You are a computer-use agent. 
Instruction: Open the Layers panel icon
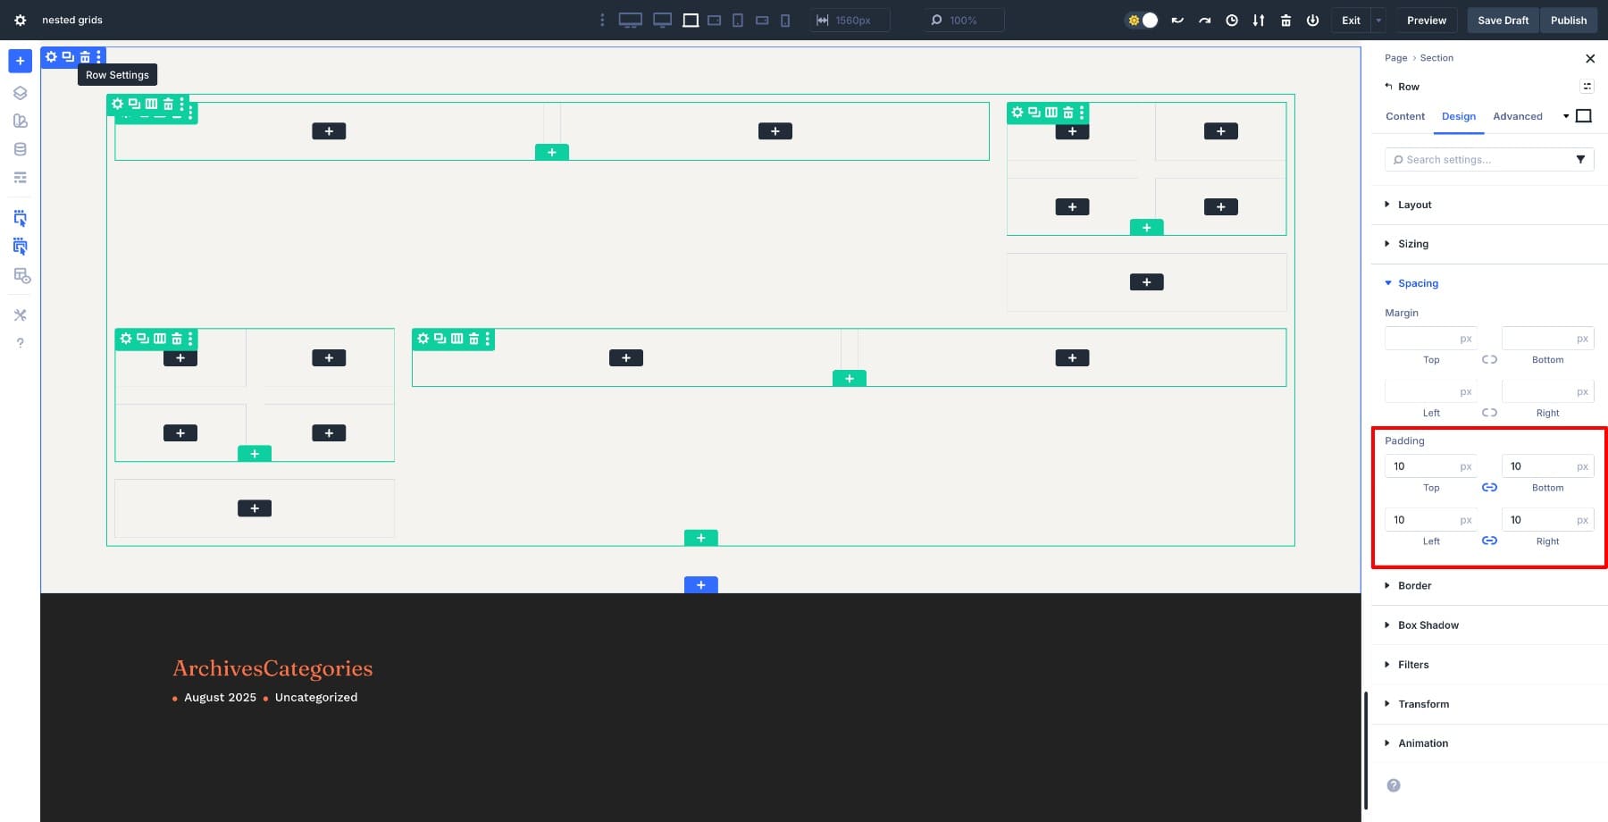20,93
